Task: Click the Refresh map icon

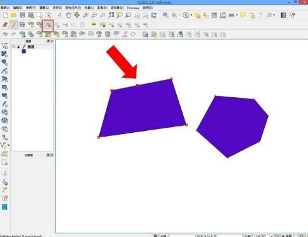Action: (x=154, y=15)
